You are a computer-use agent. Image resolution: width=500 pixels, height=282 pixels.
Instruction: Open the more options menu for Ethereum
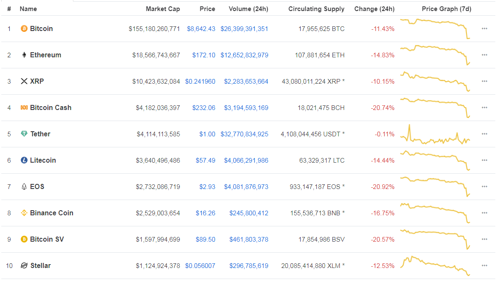(484, 55)
